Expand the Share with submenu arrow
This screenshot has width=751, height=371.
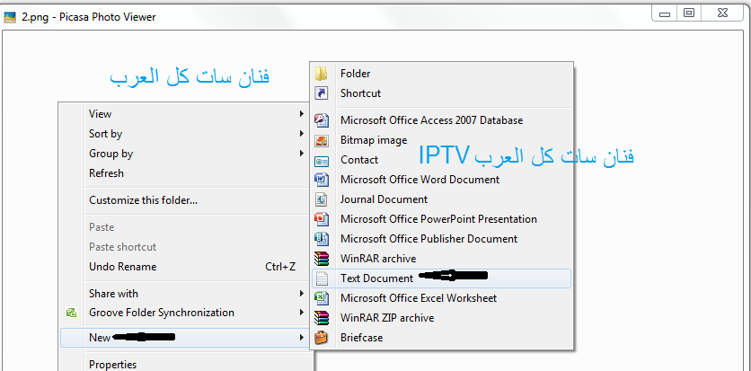coord(301,293)
